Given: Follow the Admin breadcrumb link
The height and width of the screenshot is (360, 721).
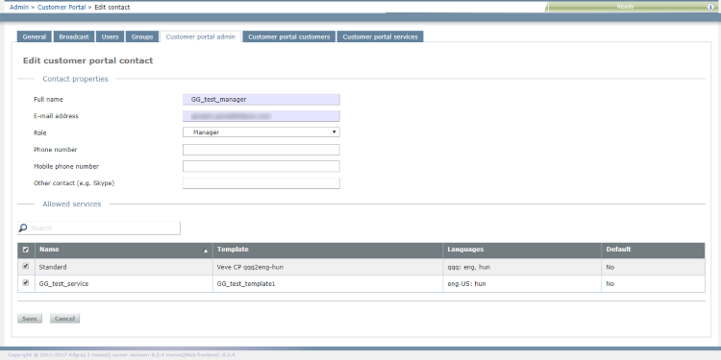Looking at the screenshot, I should [19, 8].
